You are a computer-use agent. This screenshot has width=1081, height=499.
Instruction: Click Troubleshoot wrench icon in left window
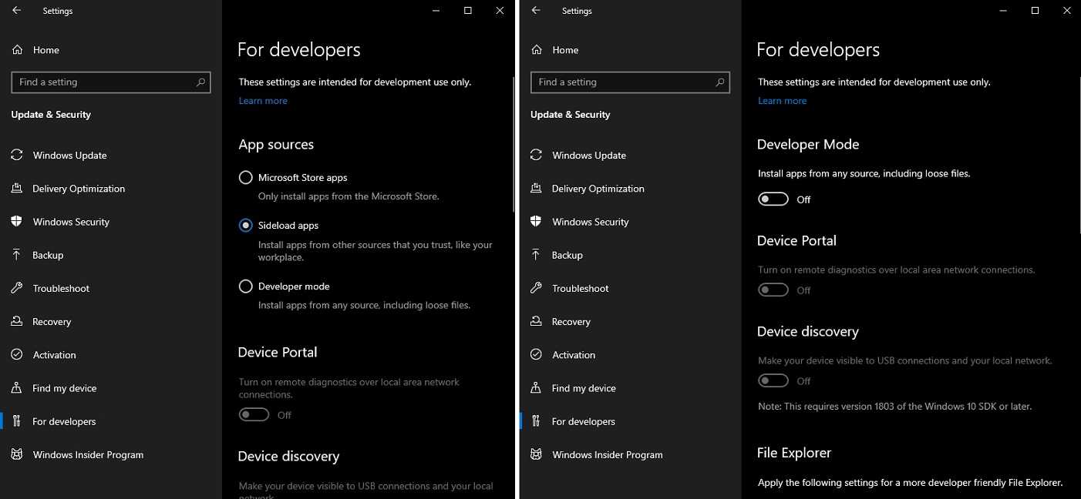coord(17,288)
